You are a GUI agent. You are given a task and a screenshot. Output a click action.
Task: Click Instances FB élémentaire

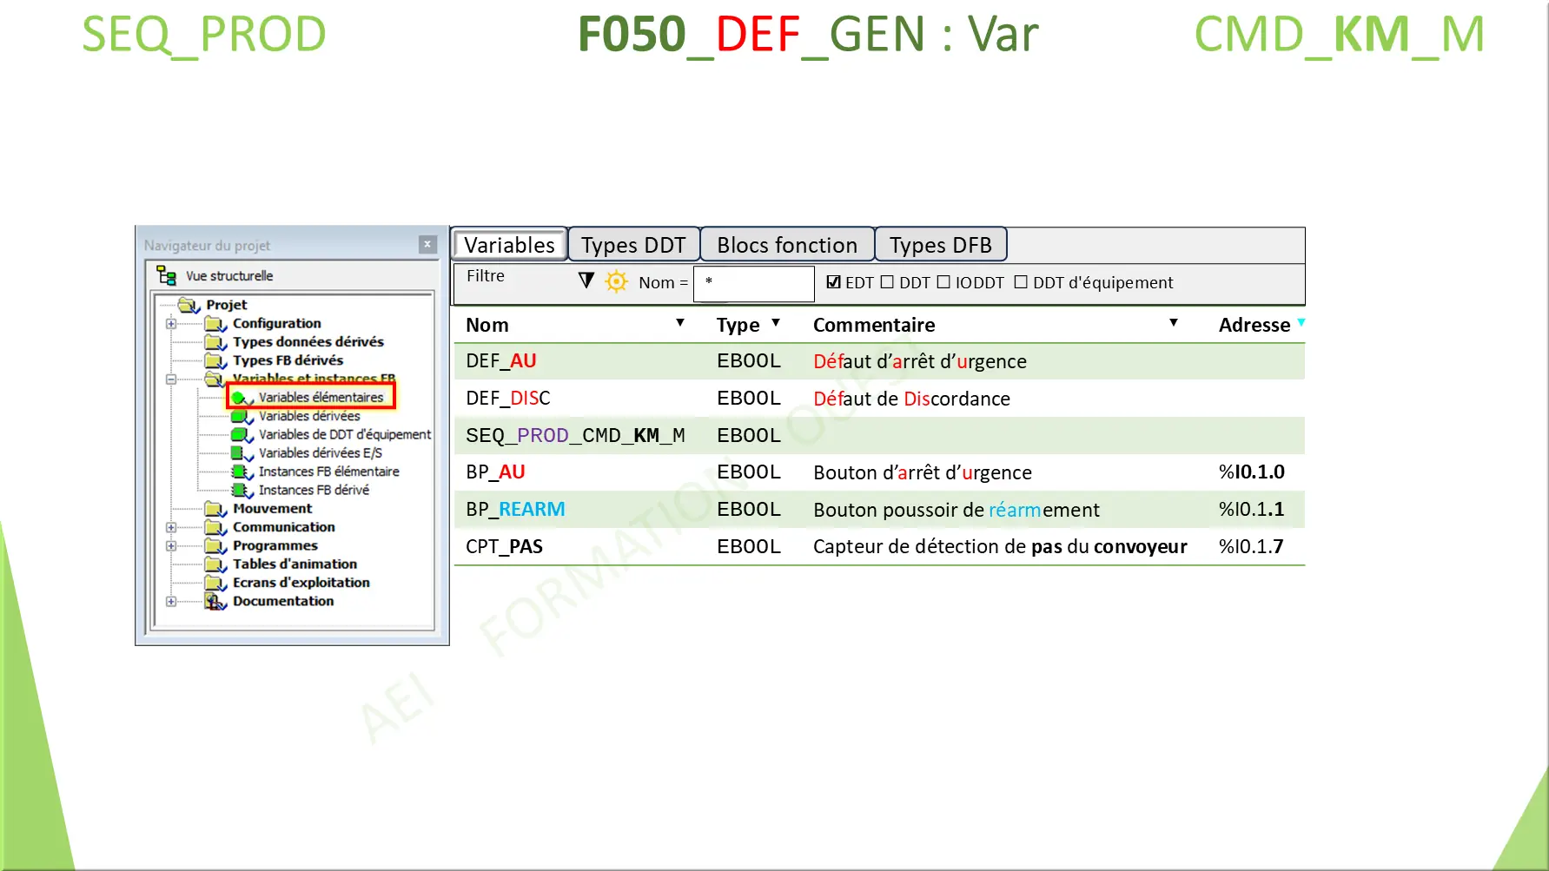pyautogui.click(x=241, y=472)
